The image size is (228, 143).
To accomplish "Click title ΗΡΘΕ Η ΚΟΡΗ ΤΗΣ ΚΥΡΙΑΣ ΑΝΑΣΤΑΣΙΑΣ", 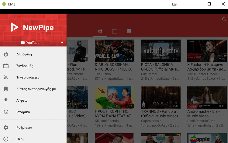I will [x=114, y=113].
